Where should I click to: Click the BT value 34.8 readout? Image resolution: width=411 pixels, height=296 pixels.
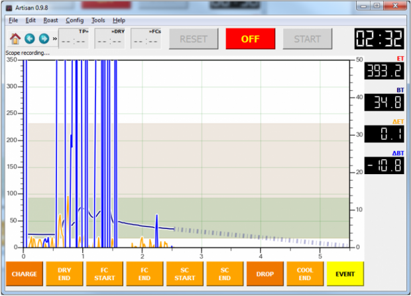384,103
